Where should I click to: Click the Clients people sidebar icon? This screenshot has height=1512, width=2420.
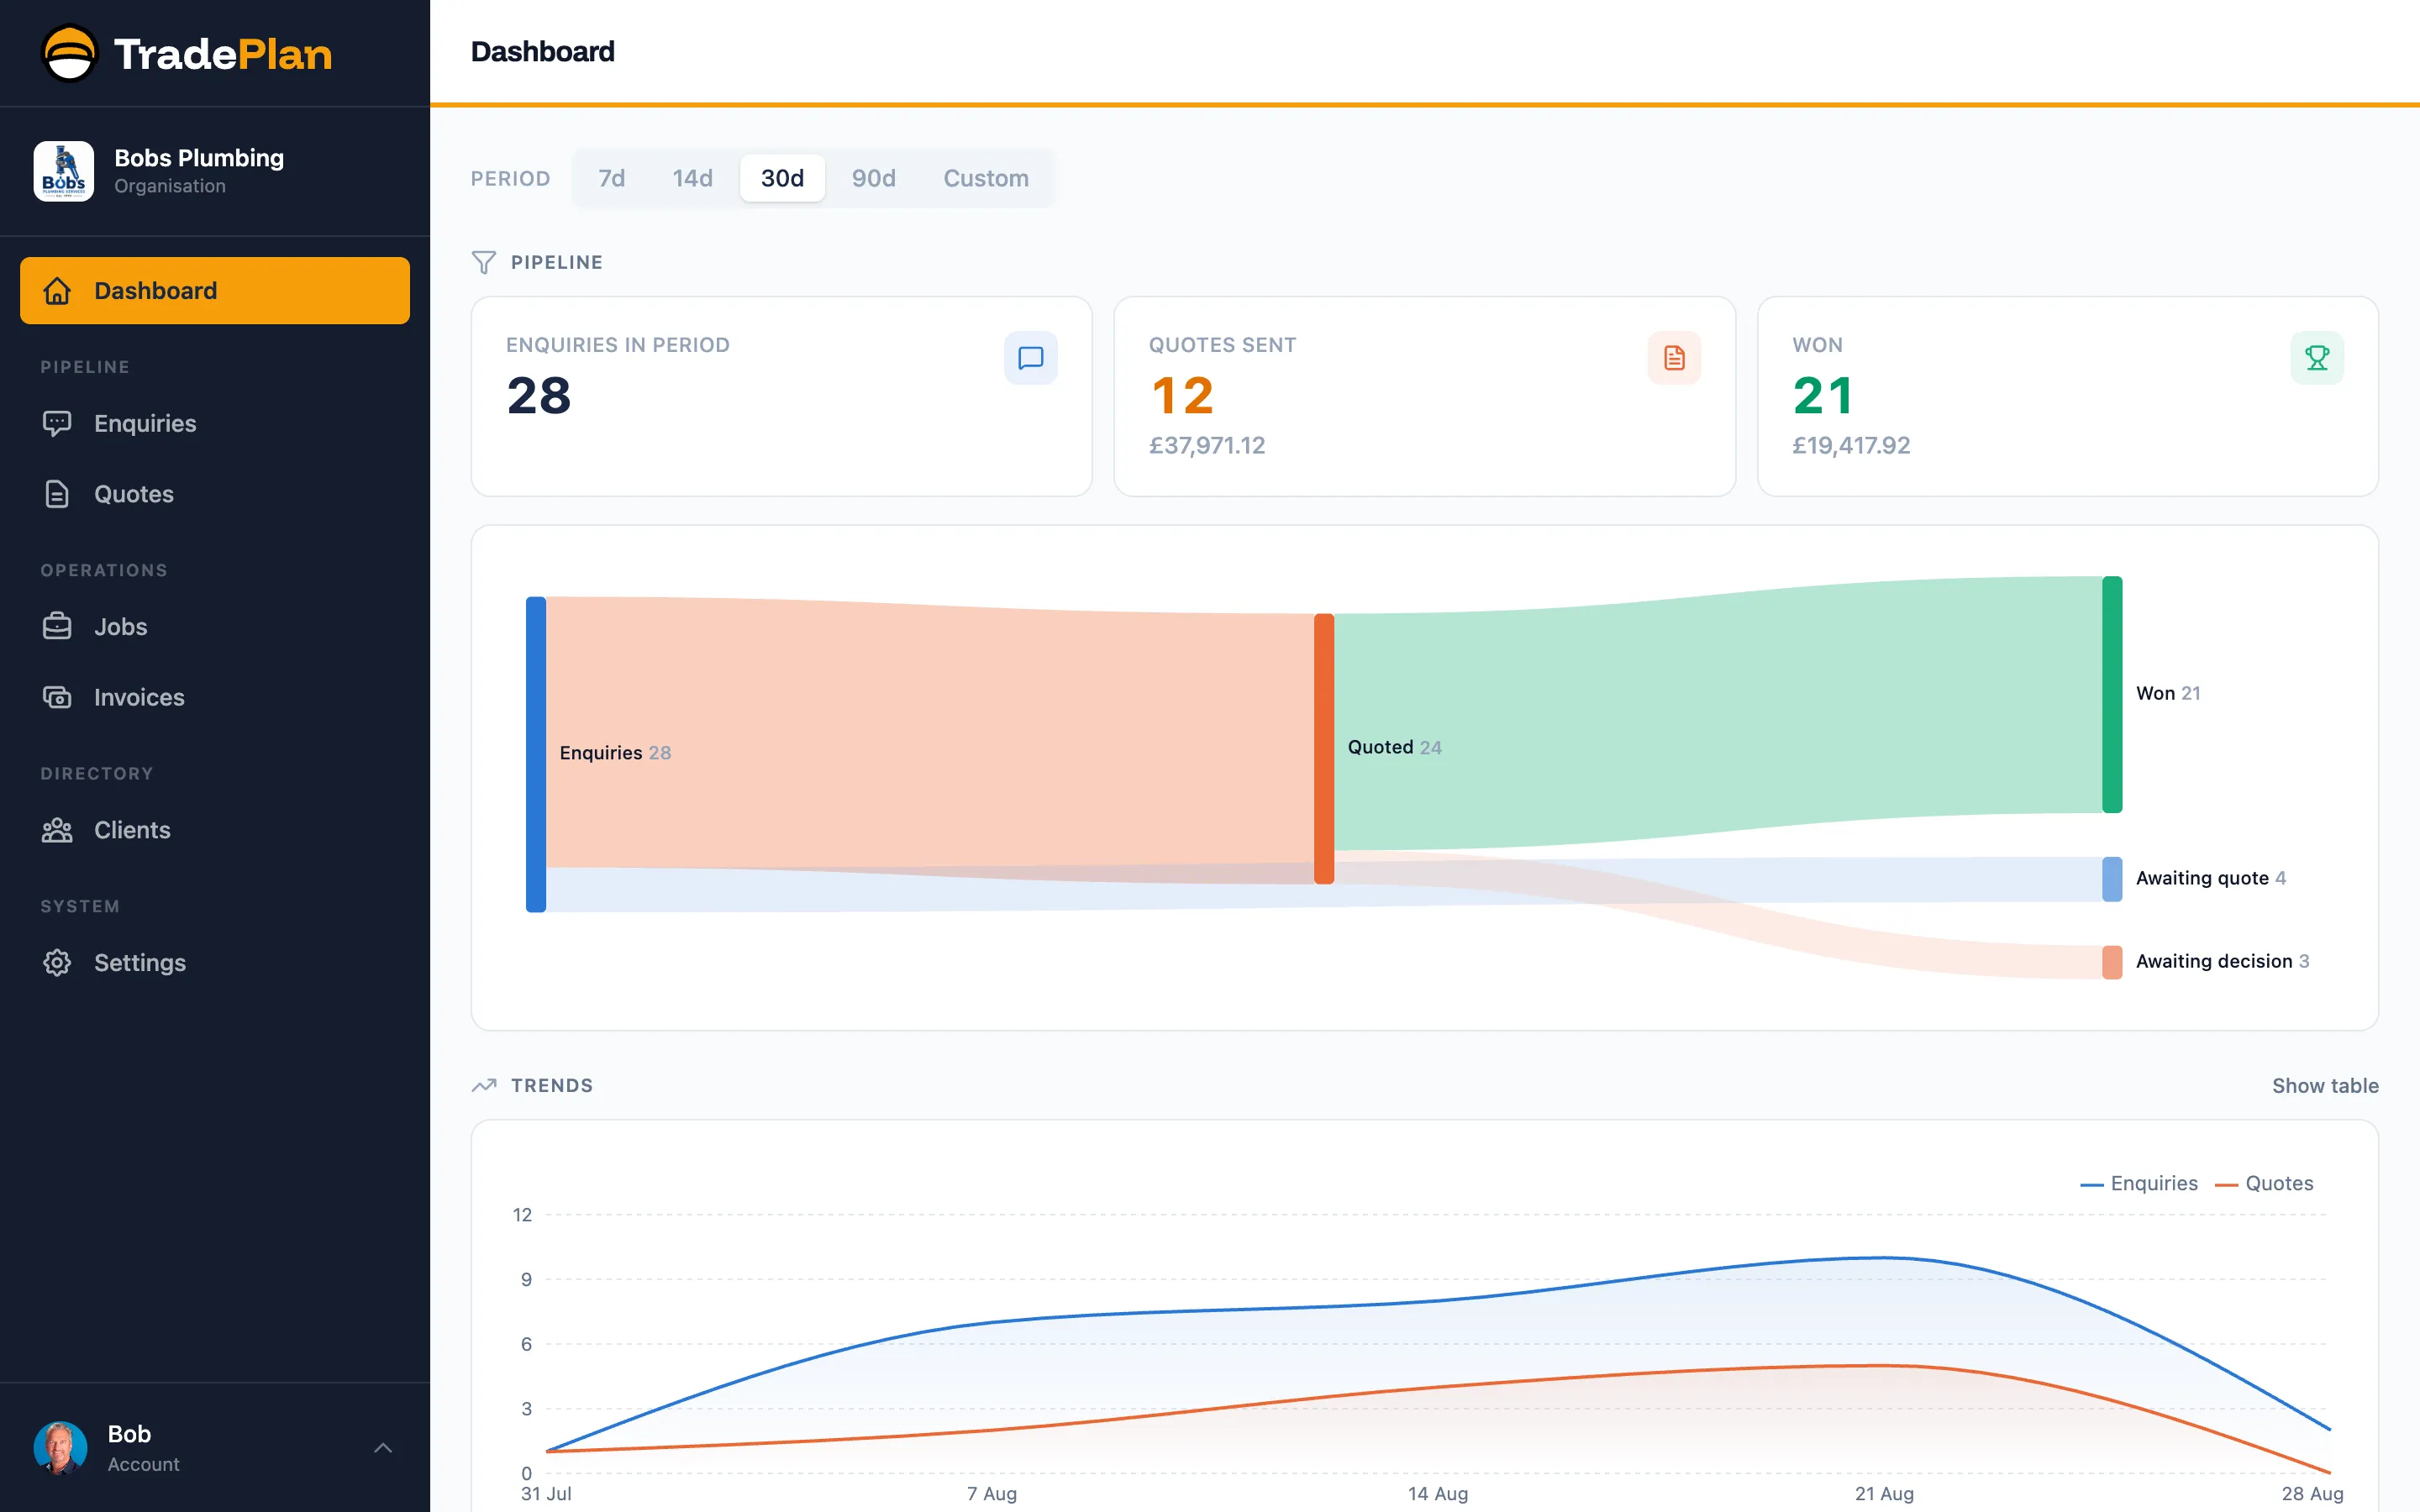pos(57,830)
